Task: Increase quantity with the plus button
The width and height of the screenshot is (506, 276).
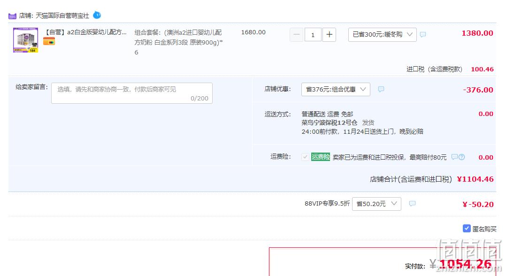Action: (x=329, y=35)
